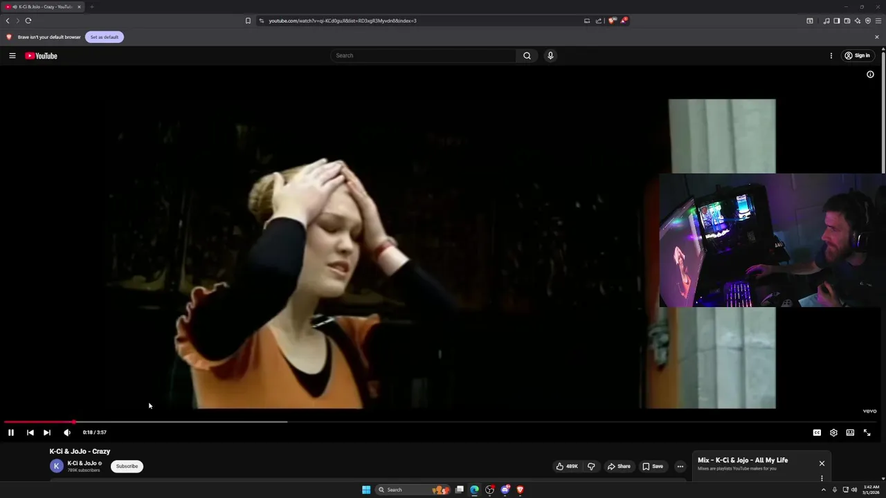Enter full screen mode
This screenshot has height=498, width=886.
867,432
